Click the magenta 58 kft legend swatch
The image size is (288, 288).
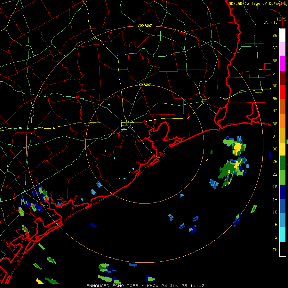(283, 64)
